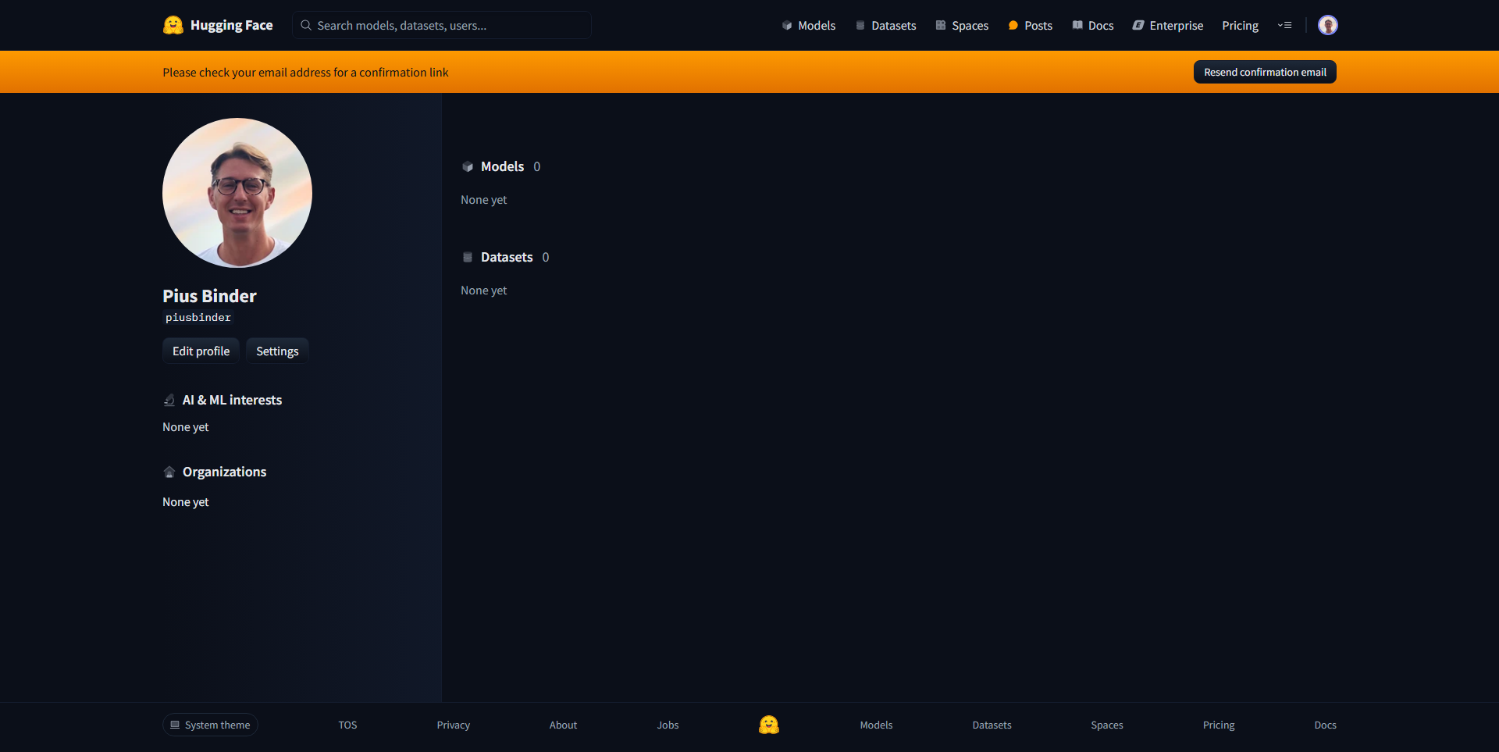
Task: Click the database icon beside Datasets heading
Action: [x=468, y=257]
